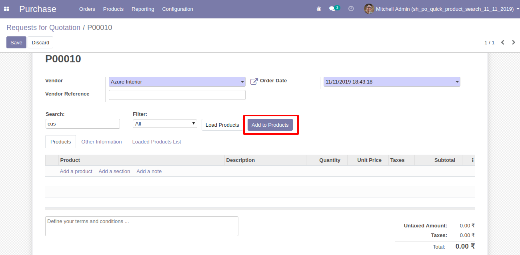Screen dimensions: 520x255
Task: Click the Subtotal column header
Action: tap(438, 160)
